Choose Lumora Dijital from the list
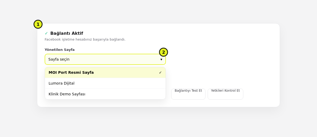This screenshot has height=137, width=317. click(105, 83)
